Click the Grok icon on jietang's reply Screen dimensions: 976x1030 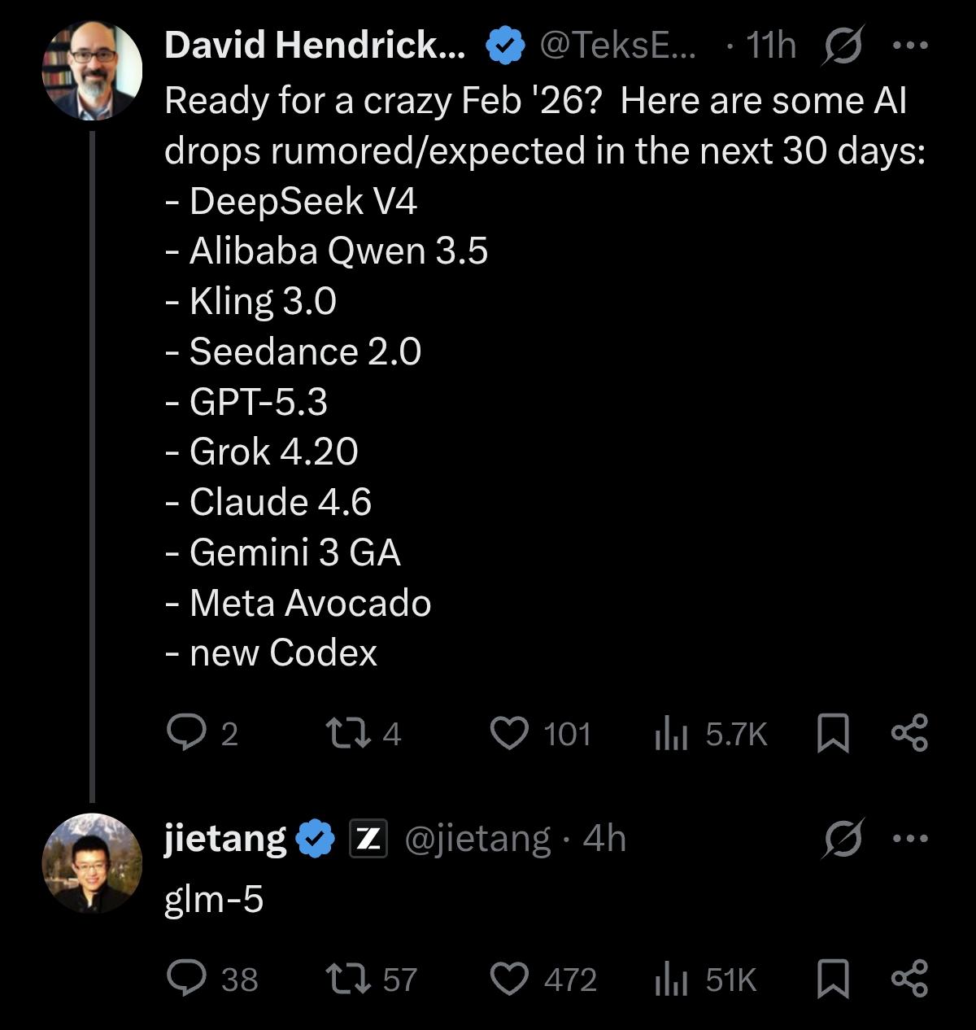click(841, 839)
